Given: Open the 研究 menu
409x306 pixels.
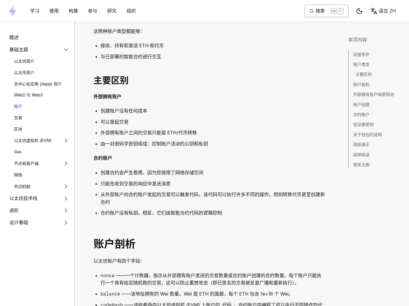Looking at the screenshot, I should (112, 11).
